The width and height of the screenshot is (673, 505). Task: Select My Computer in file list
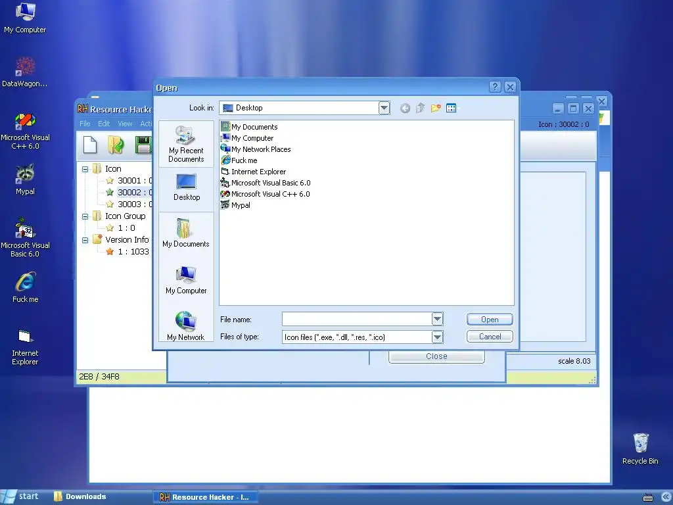247,138
